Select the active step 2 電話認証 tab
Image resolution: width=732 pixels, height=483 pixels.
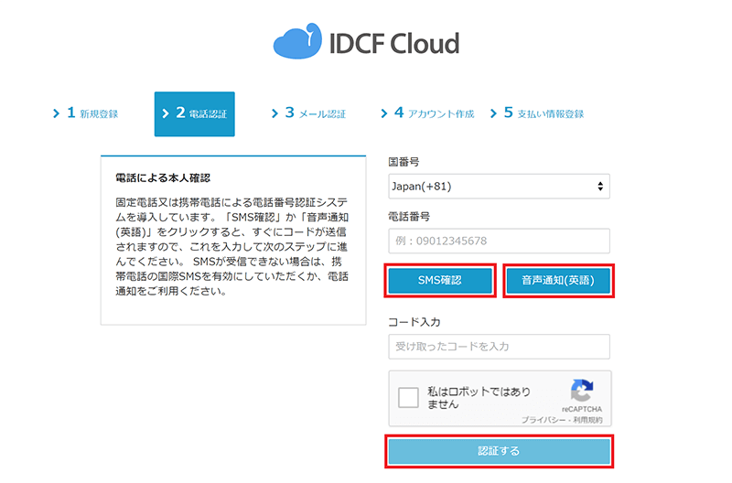[194, 114]
